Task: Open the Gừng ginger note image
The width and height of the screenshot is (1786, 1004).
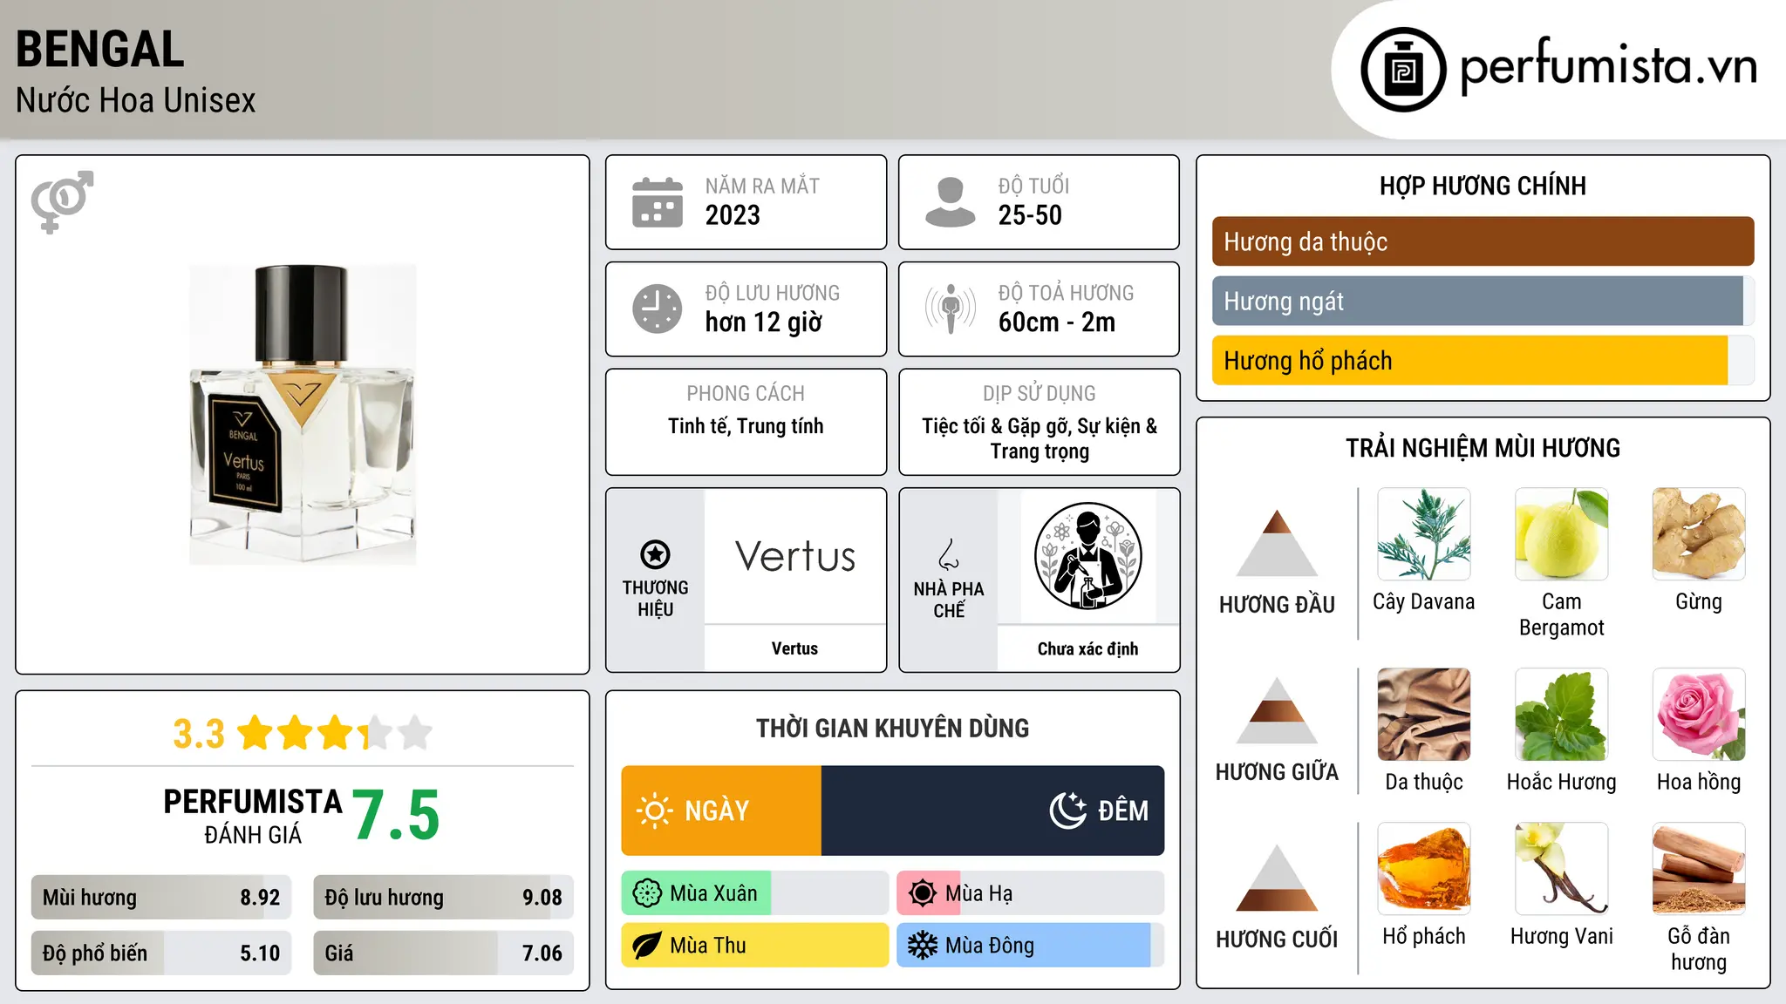Action: [1699, 534]
